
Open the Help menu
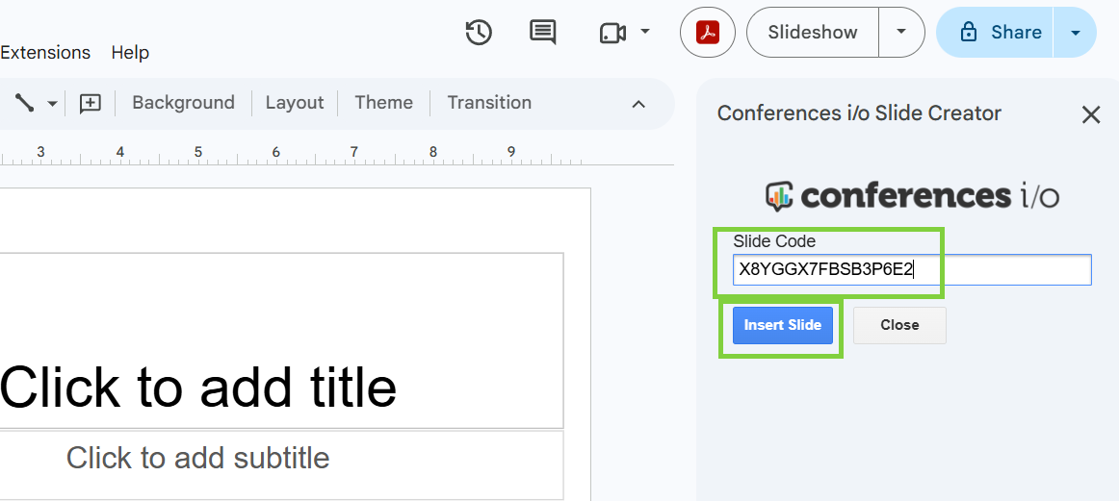pos(130,53)
